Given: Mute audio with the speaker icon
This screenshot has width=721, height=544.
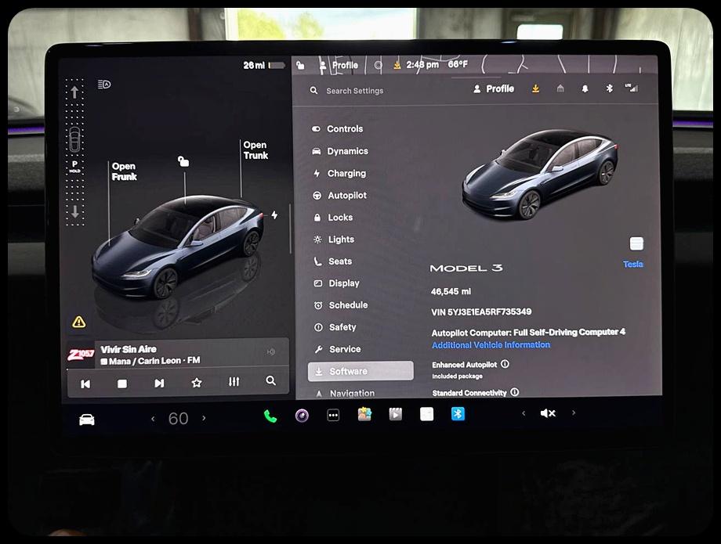Looking at the screenshot, I should [x=548, y=413].
